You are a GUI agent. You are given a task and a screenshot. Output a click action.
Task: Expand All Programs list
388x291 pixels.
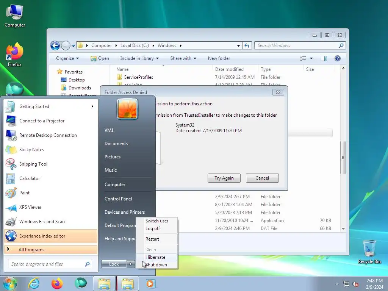[x=51, y=249]
